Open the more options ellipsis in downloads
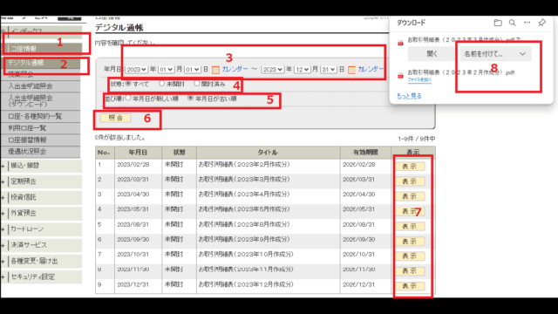558x314 pixels. click(527, 23)
